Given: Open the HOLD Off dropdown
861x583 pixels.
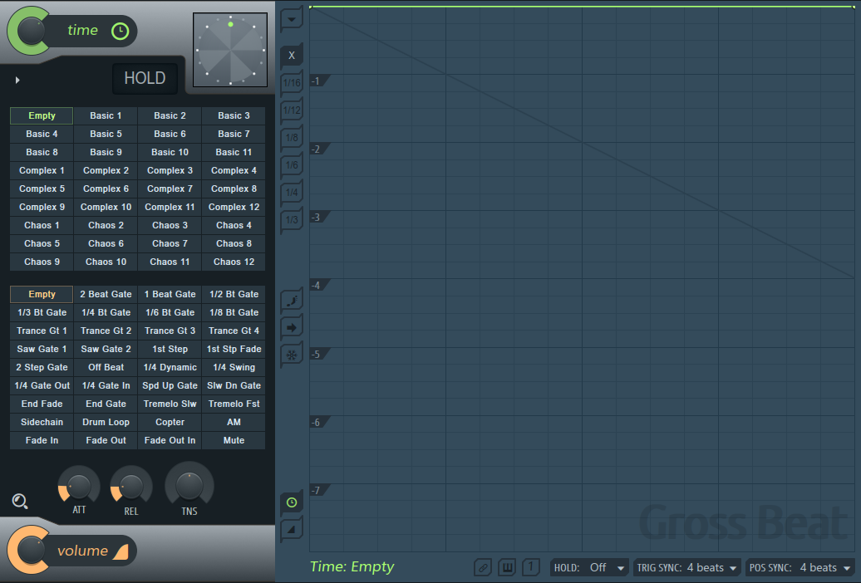Looking at the screenshot, I should 588,567.
